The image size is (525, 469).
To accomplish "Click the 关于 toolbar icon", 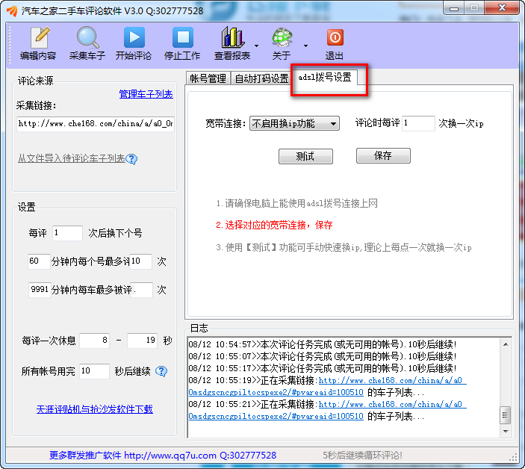I will (282, 37).
